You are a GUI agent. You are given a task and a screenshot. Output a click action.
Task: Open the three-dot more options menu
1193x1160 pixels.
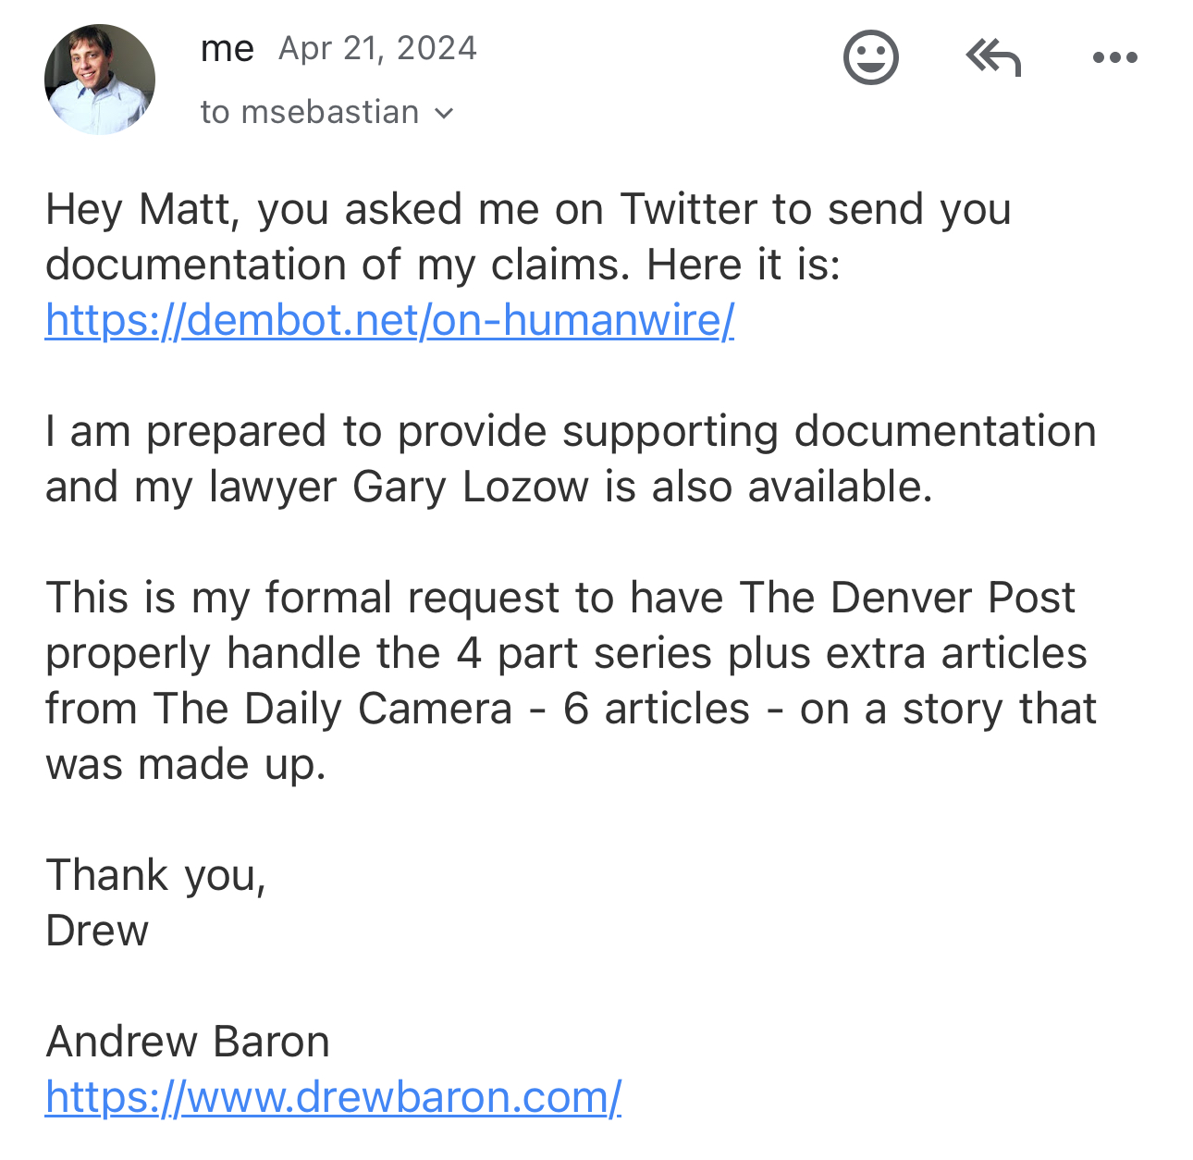1114,57
